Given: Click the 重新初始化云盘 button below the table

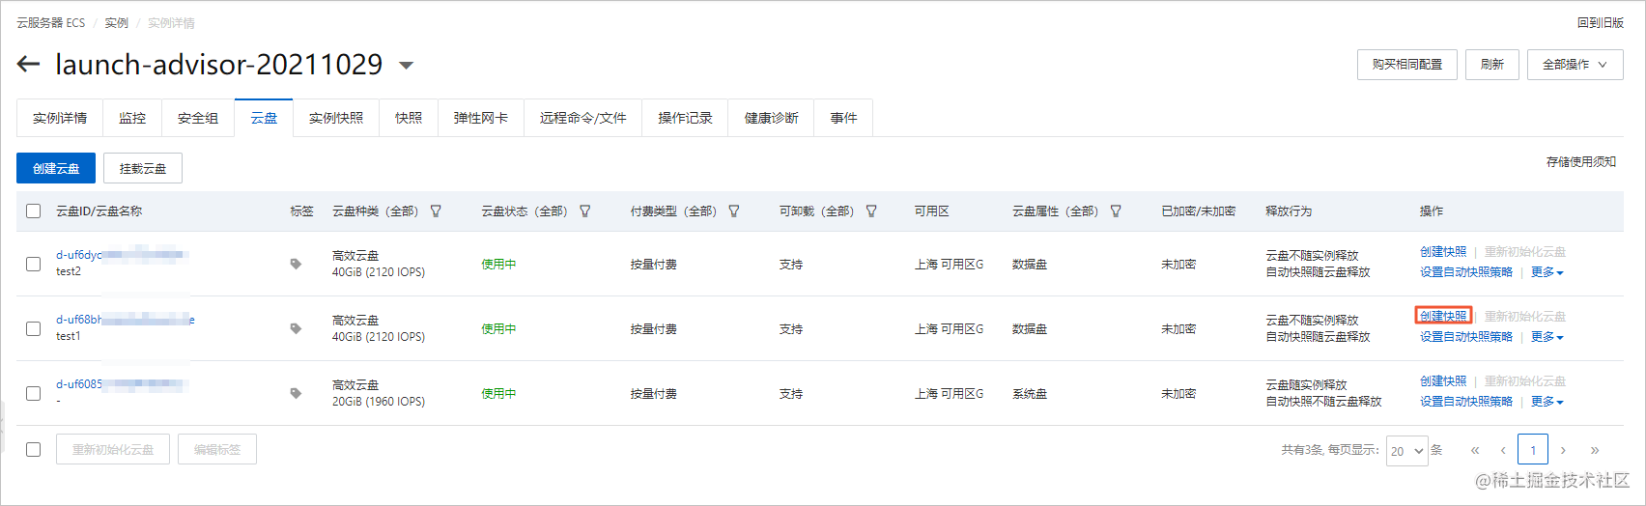Looking at the screenshot, I should point(113,449).
